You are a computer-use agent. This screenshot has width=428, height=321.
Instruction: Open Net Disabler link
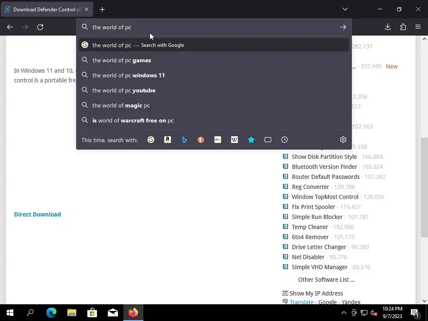coord(308,257)
